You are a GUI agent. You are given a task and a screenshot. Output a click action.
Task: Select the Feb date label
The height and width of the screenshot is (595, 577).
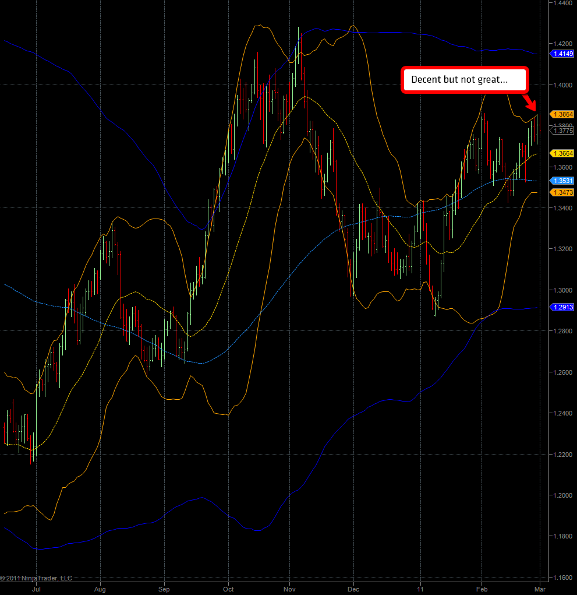(x=482, y=589)
